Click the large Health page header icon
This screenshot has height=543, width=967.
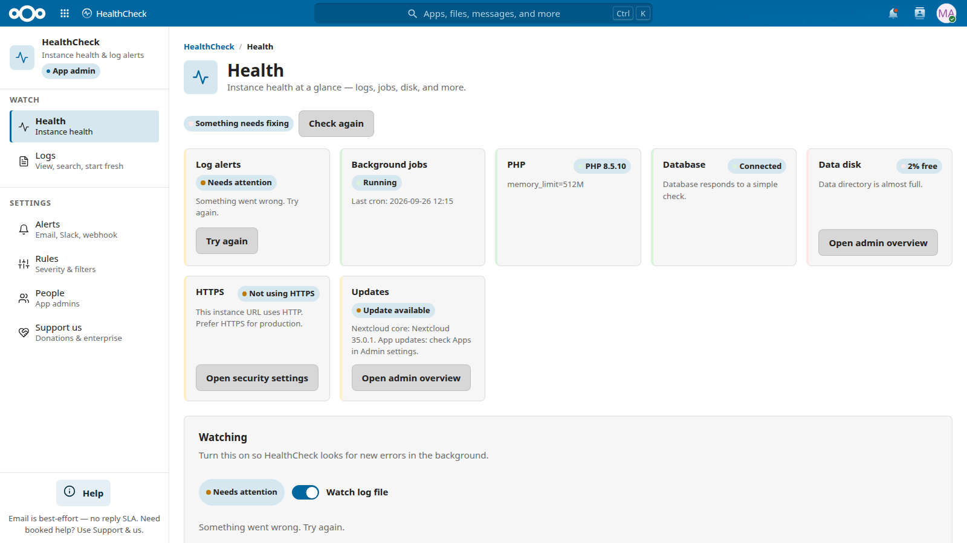tap(201, 77)
